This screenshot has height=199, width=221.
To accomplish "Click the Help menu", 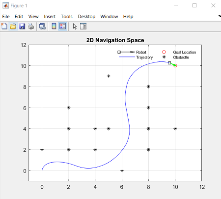I will (x=128, y=17).
